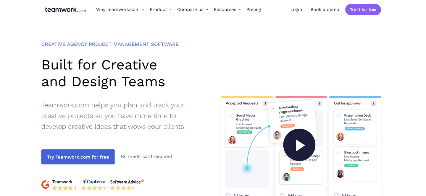Image resolution: width=426 pixels, height=196 pixels.
Task: Click the G2 review logo
Action: 45,184
